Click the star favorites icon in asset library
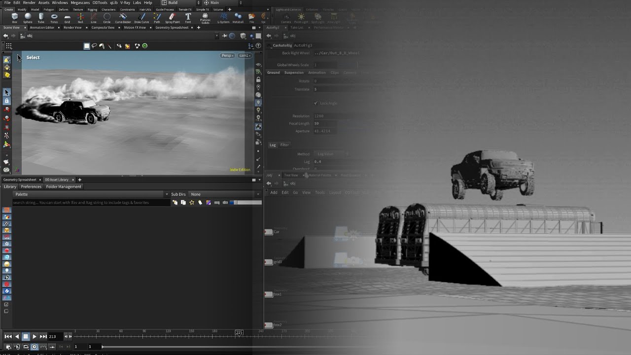 point(192,203)
